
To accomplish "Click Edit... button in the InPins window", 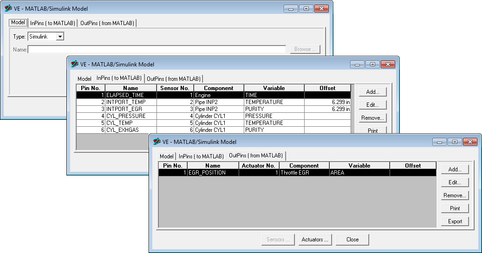I will pos(372,105).
